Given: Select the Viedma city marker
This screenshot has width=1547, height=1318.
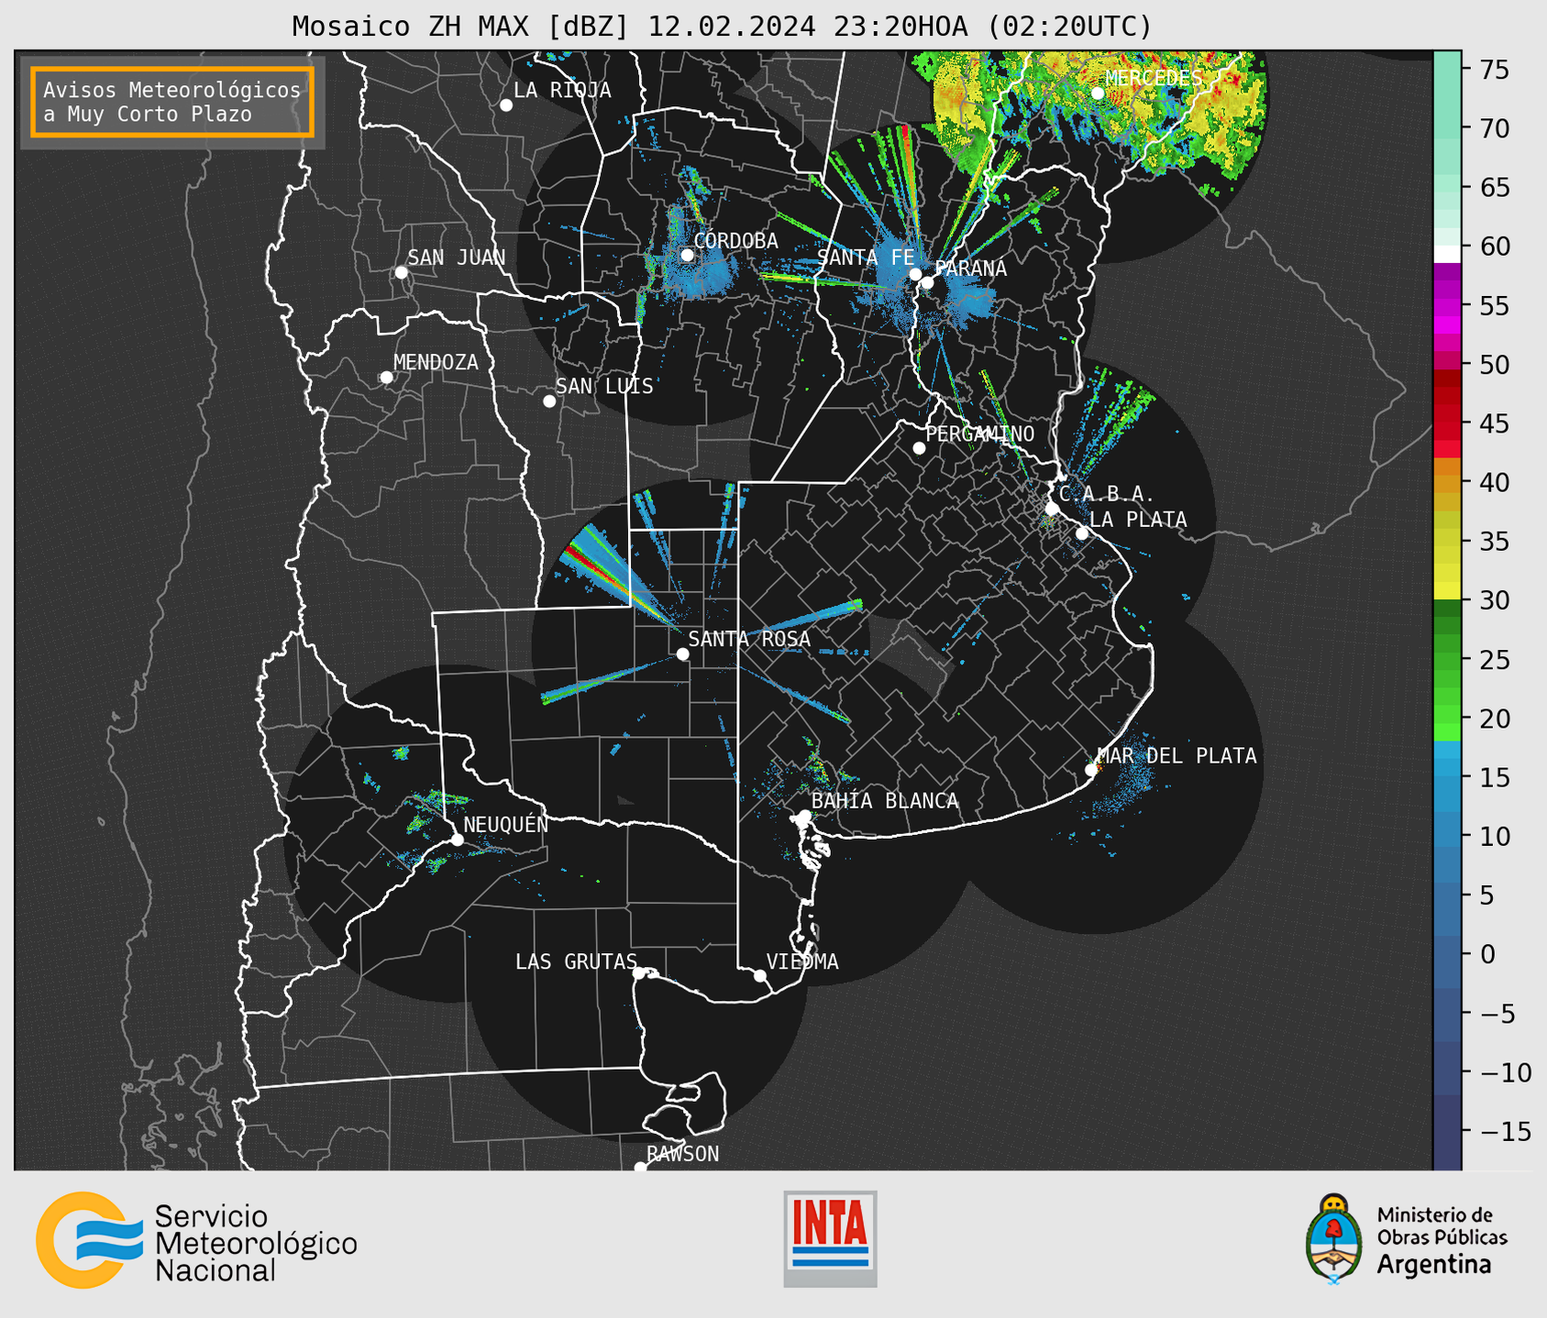Looking at the screenshot, I should point(760,976).
